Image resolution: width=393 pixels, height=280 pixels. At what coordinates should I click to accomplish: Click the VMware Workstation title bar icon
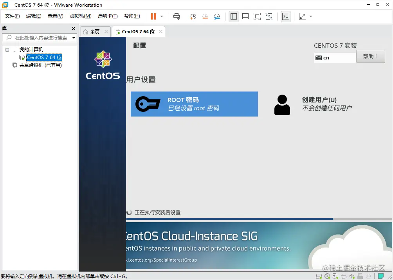click(5, 5)
